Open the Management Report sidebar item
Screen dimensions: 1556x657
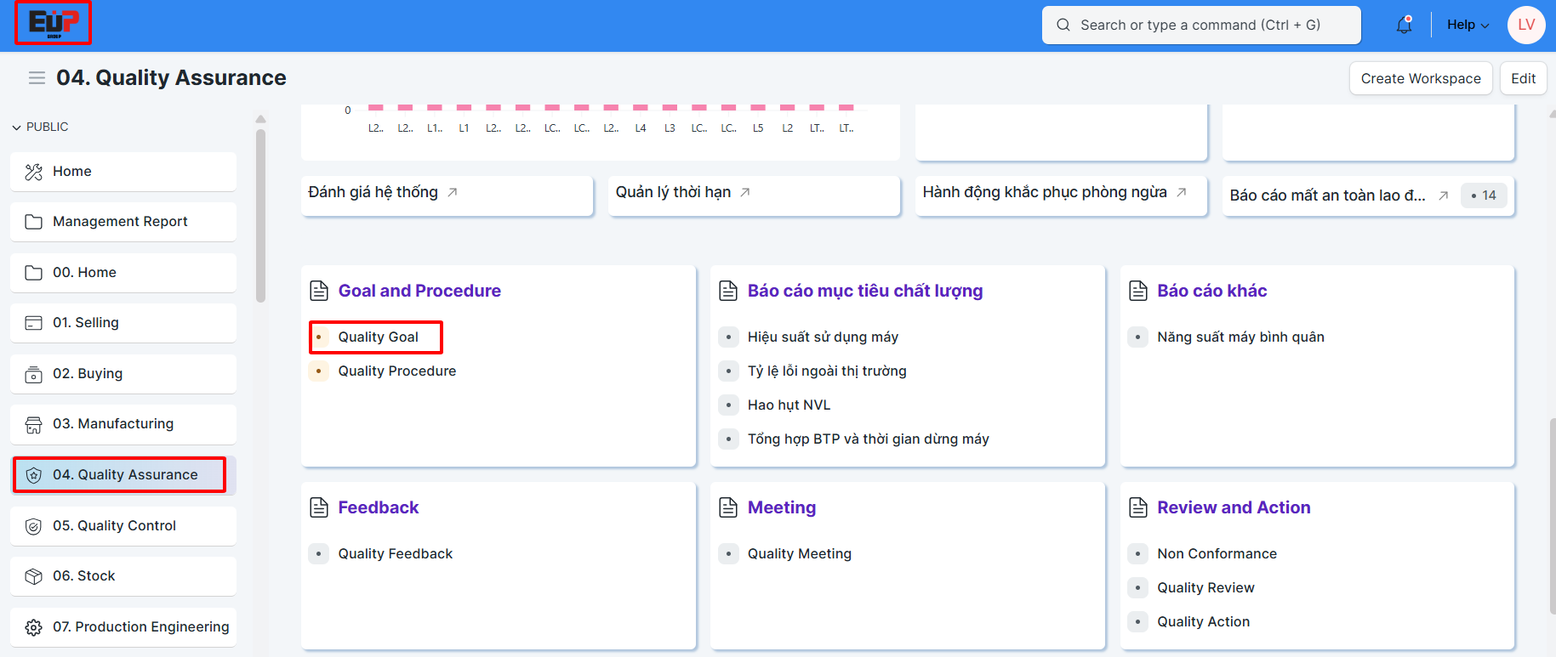(x=120, y=222)
